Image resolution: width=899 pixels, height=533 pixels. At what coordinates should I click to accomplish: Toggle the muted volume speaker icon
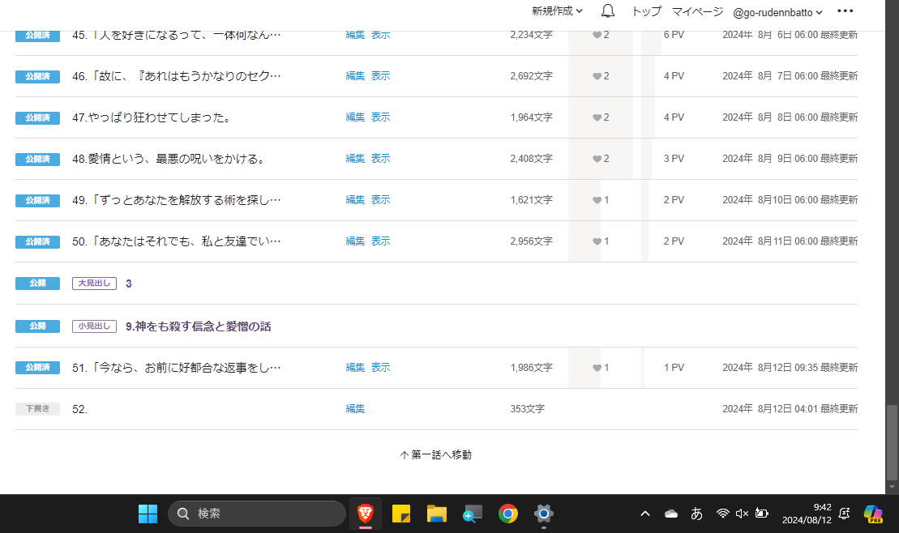click(x=742, y=514)
